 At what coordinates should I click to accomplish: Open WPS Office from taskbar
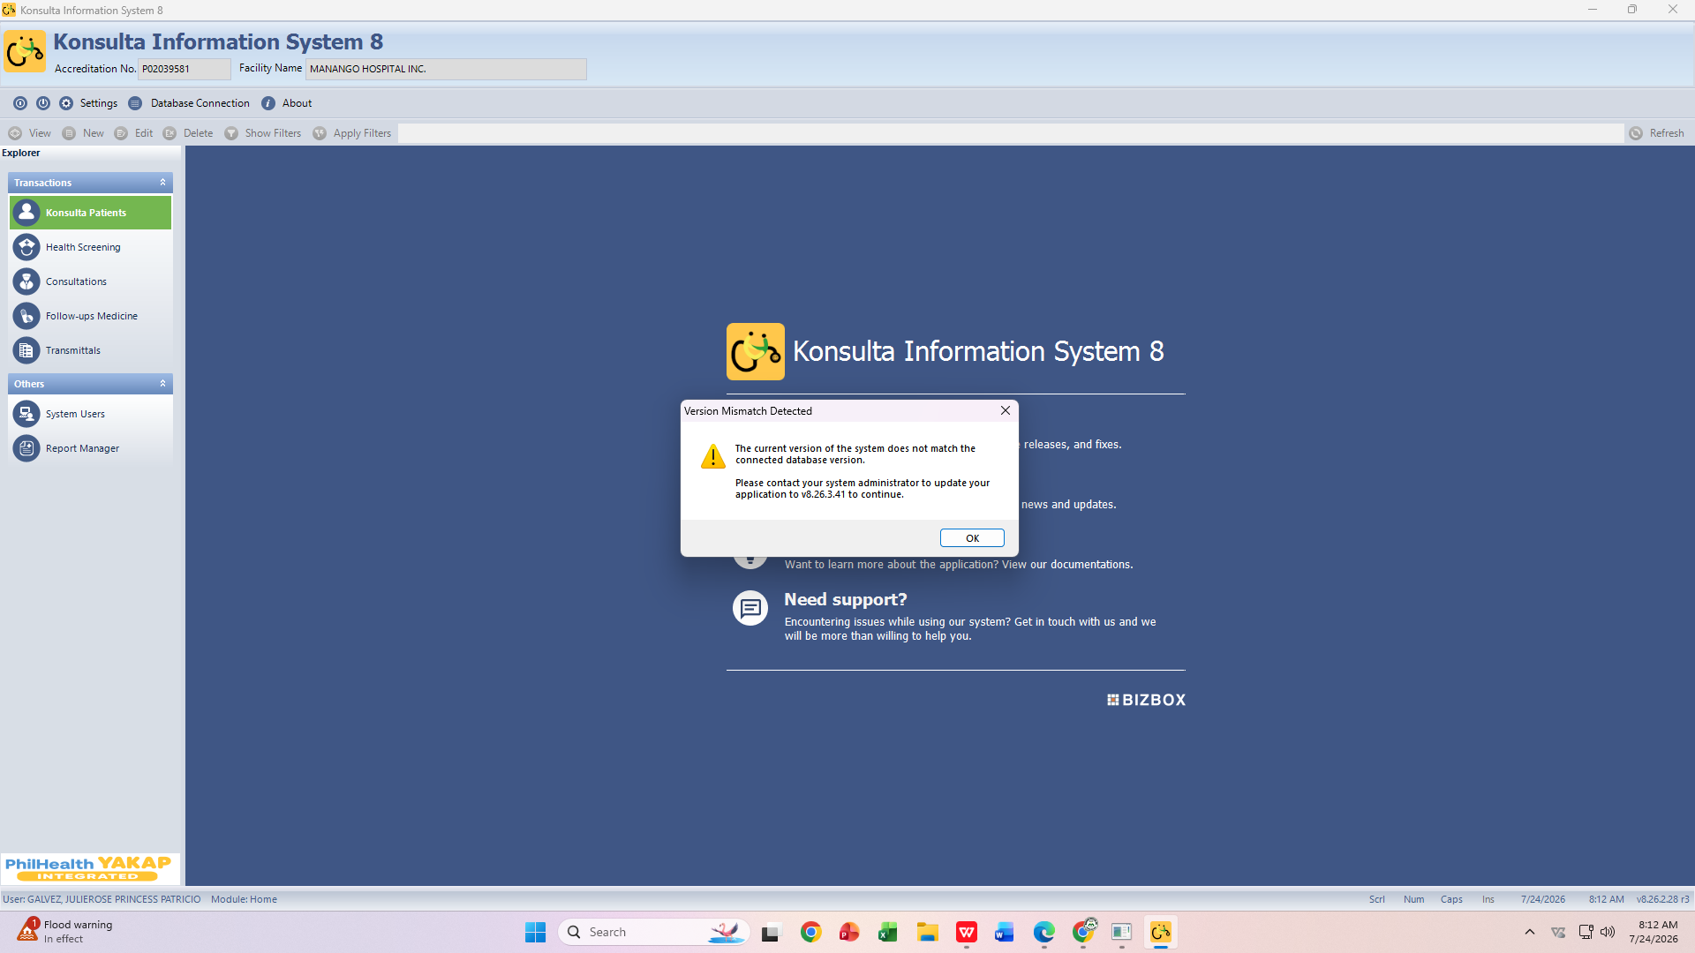pos(966,932)
